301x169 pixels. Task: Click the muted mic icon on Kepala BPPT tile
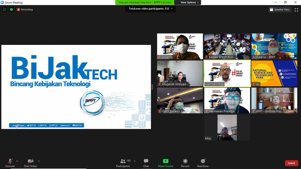(206, 57)
